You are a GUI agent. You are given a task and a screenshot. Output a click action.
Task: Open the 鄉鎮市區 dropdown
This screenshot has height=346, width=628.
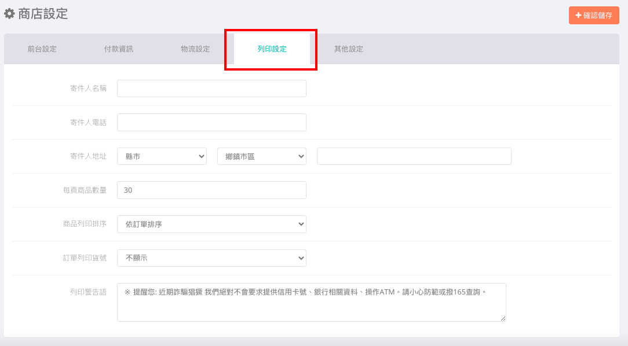[x=262, y=156]
